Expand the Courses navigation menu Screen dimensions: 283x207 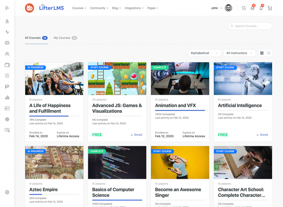click(79, 8)
